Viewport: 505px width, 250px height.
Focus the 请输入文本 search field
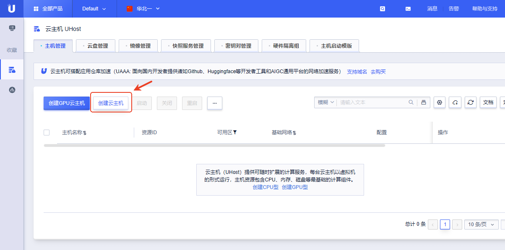coord(372,102)
